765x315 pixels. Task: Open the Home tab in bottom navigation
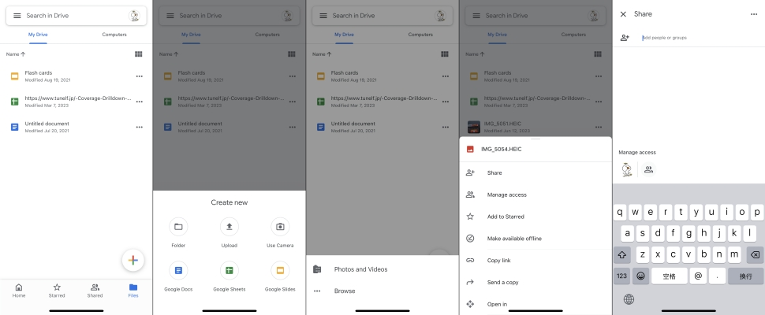(19, 291)
